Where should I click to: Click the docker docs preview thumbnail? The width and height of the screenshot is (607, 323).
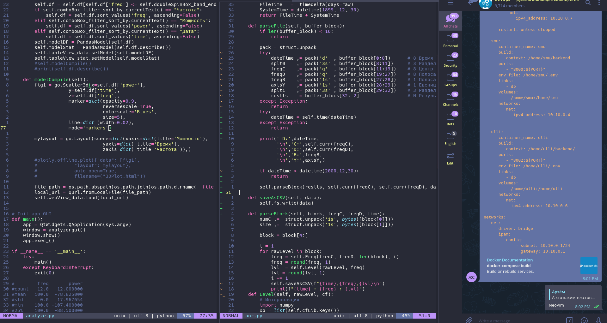point(589,266)
